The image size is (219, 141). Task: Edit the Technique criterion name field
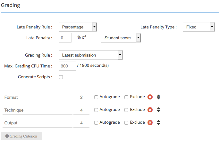coord(38,110)
